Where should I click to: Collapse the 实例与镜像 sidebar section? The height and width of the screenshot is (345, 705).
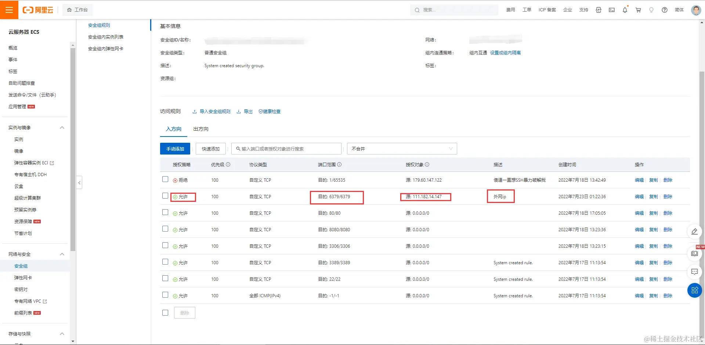(62, 128)
